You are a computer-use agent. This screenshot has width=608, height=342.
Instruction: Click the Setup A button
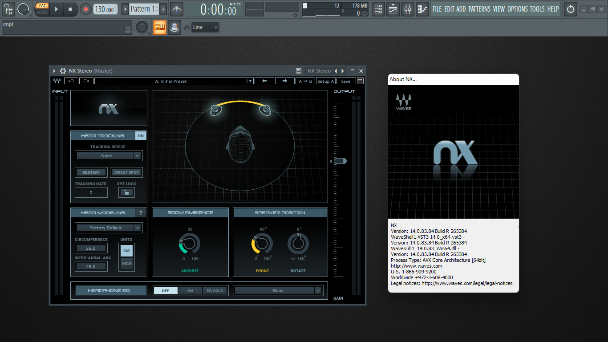tap(326, 81)
